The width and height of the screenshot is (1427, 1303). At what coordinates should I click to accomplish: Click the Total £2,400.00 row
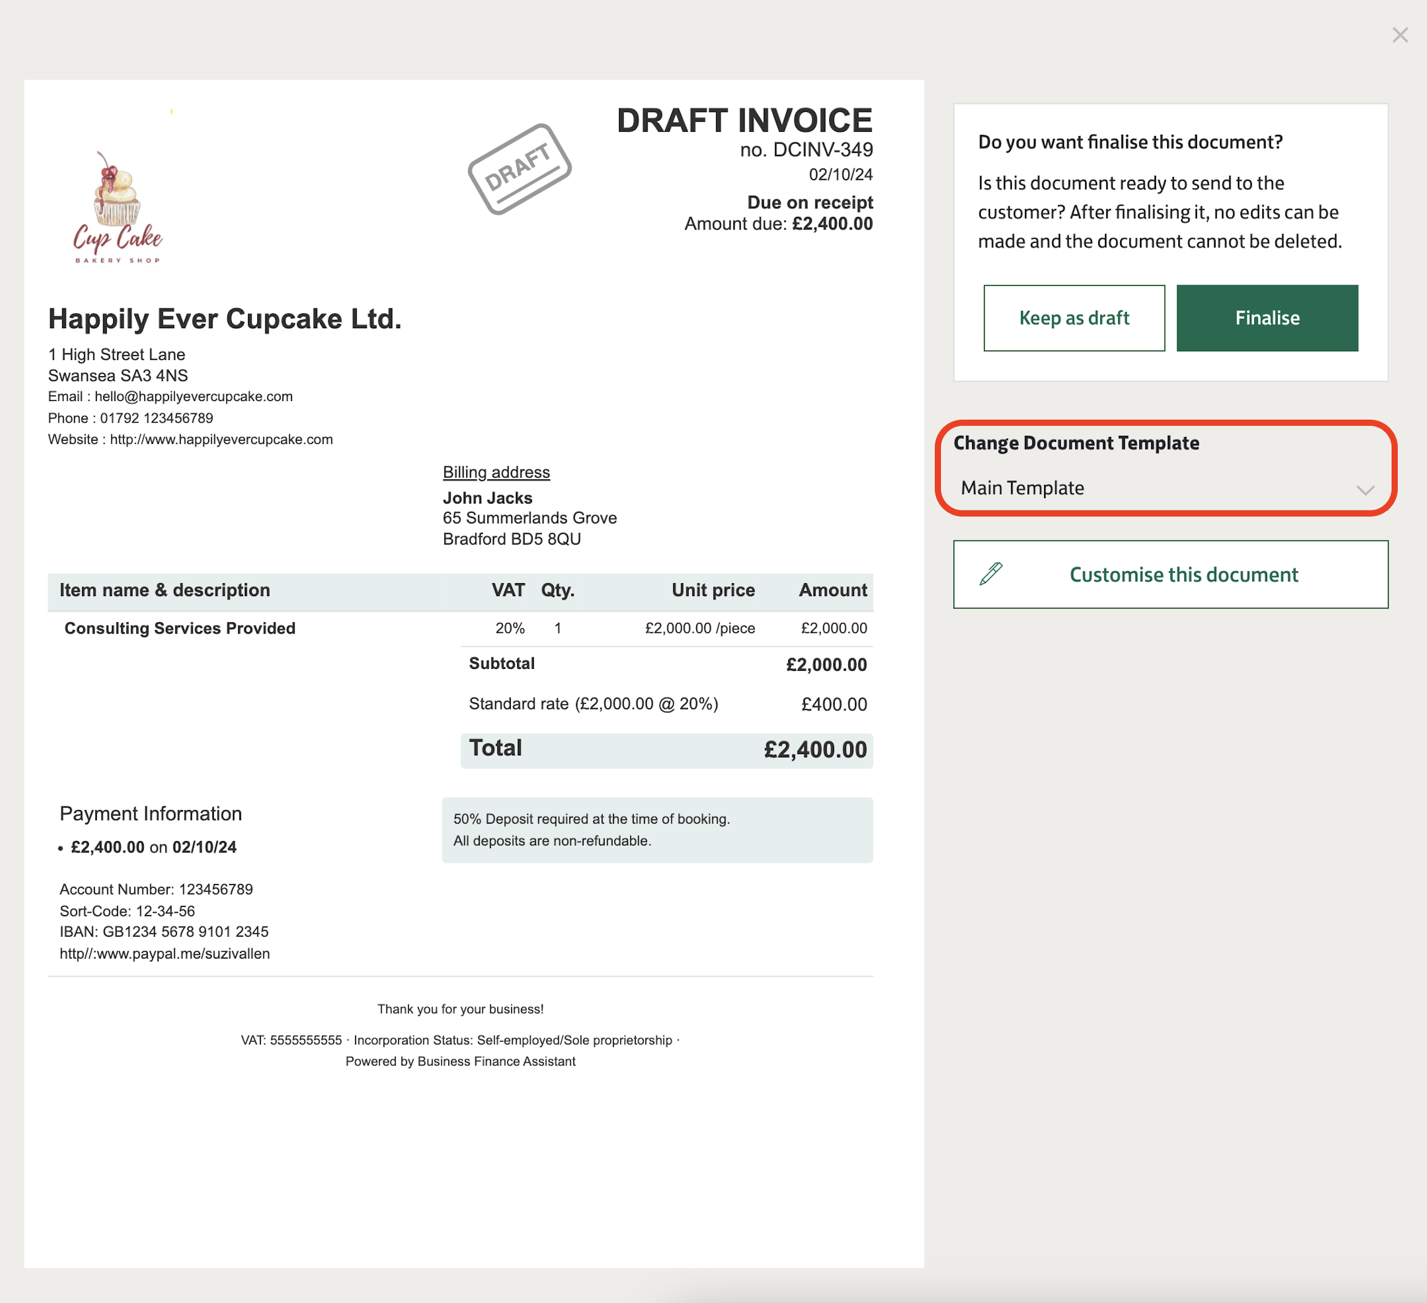666,750
